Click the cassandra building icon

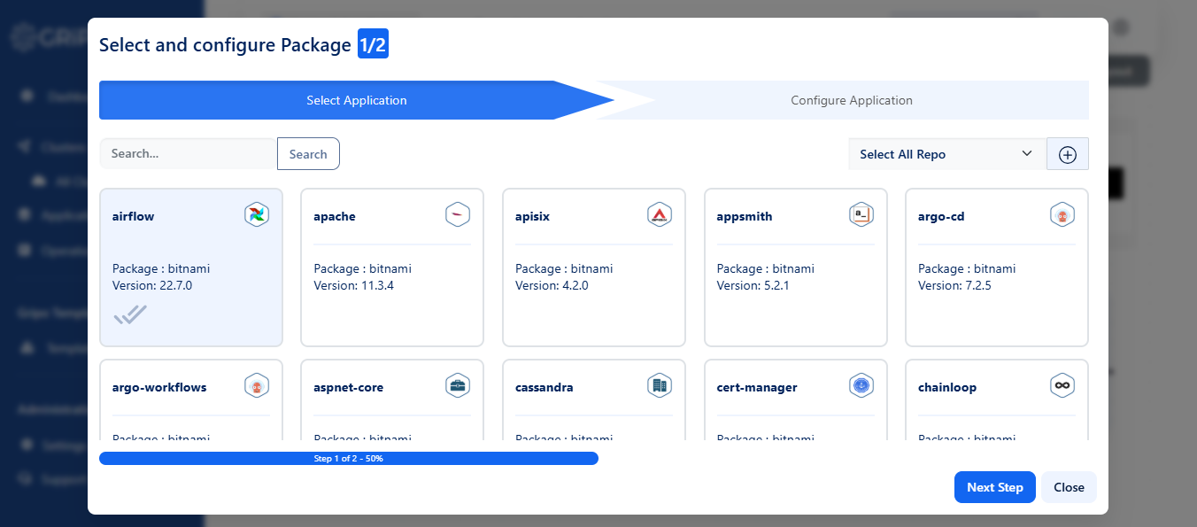click(x=660, y=385)
